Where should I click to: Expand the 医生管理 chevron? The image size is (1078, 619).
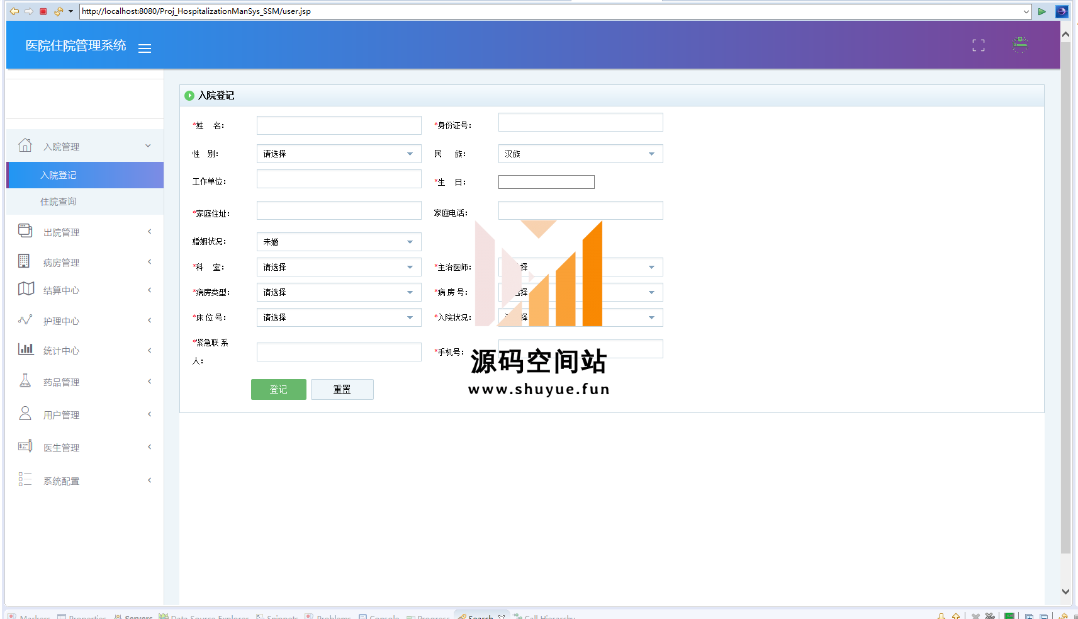149,447
